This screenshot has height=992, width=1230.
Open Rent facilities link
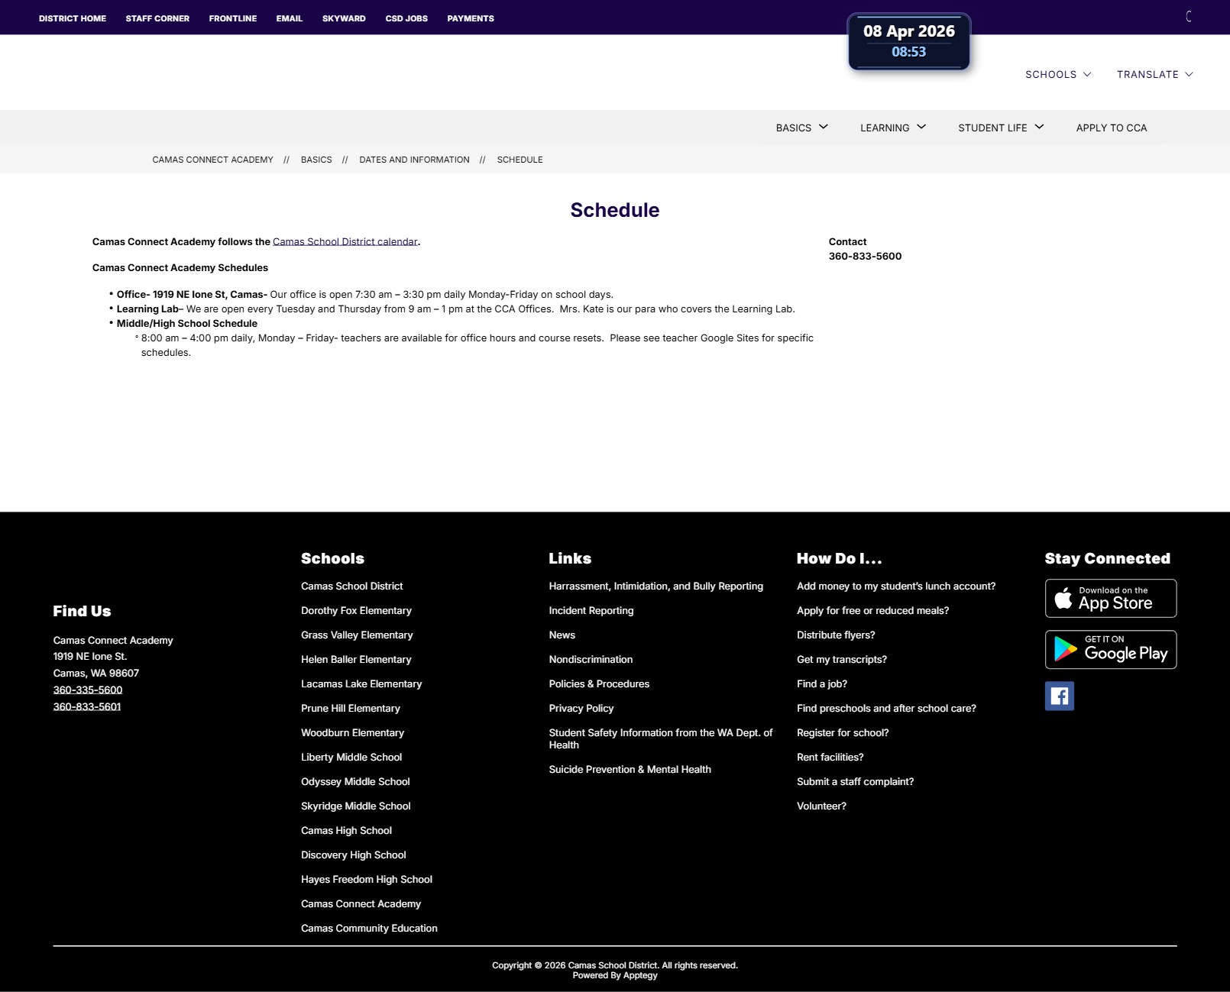(x=830, y=757)
